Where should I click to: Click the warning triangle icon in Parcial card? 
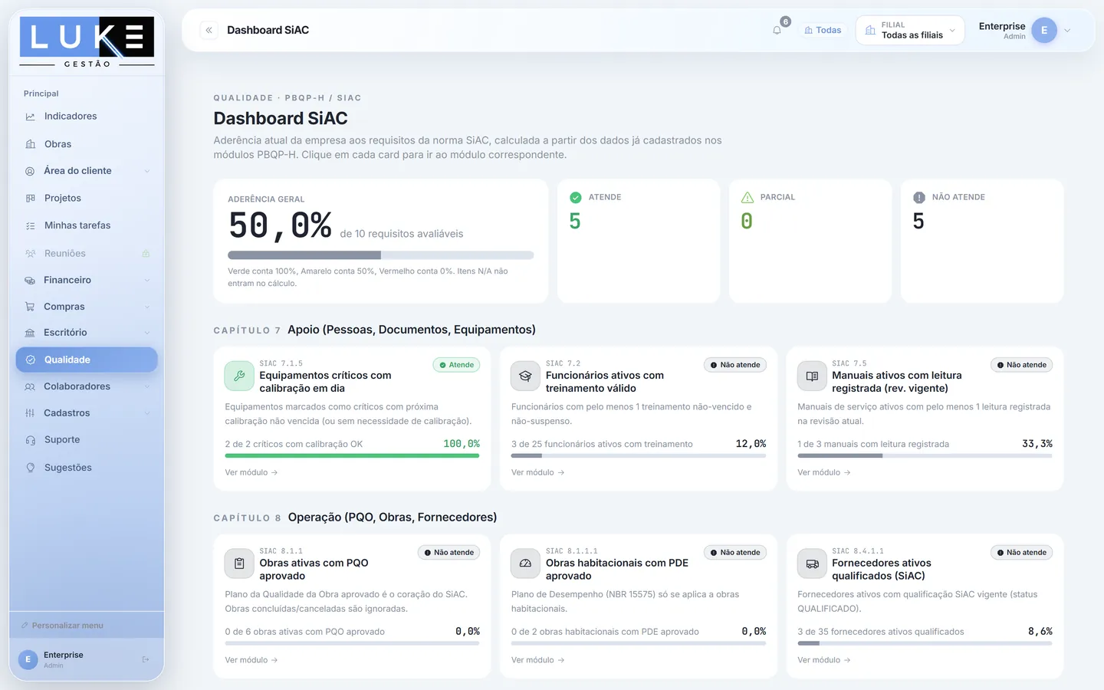(747, 197)
